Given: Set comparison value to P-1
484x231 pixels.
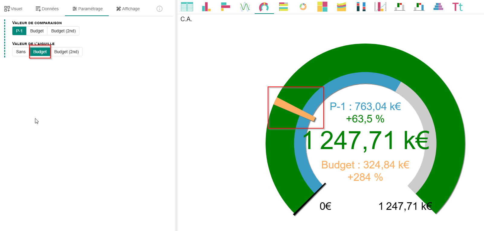Looking at the screenshot, I should click(x=19, y=31).
